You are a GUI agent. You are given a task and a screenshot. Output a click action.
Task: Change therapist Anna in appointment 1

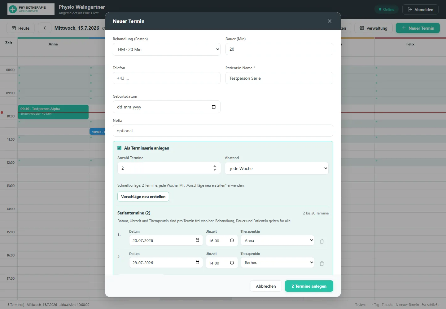coord(278,240)
